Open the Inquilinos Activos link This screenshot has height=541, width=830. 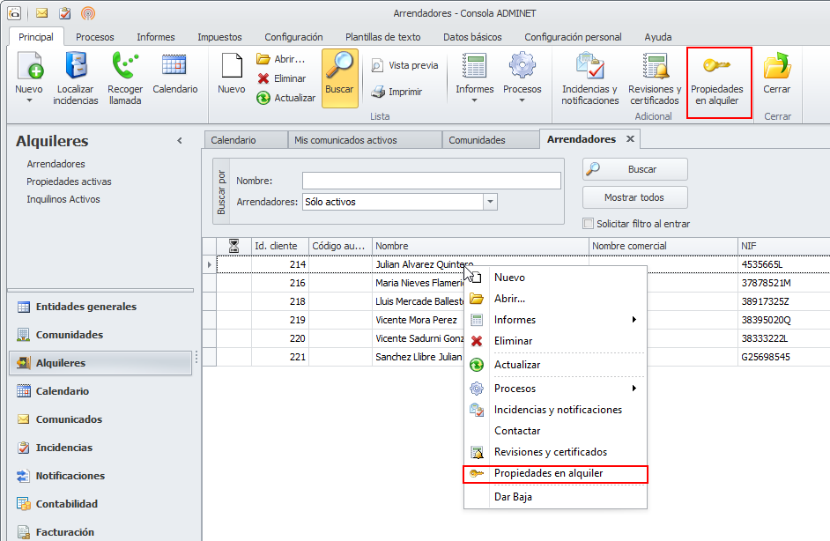pos(63,199)
